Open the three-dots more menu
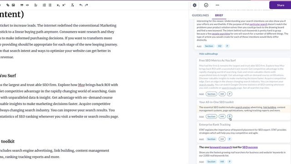 tap(217, 5)
